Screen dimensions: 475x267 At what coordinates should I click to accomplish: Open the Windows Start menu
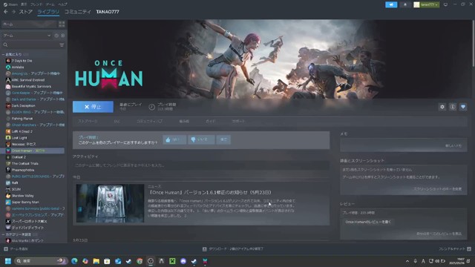click(x=8, y=261)
